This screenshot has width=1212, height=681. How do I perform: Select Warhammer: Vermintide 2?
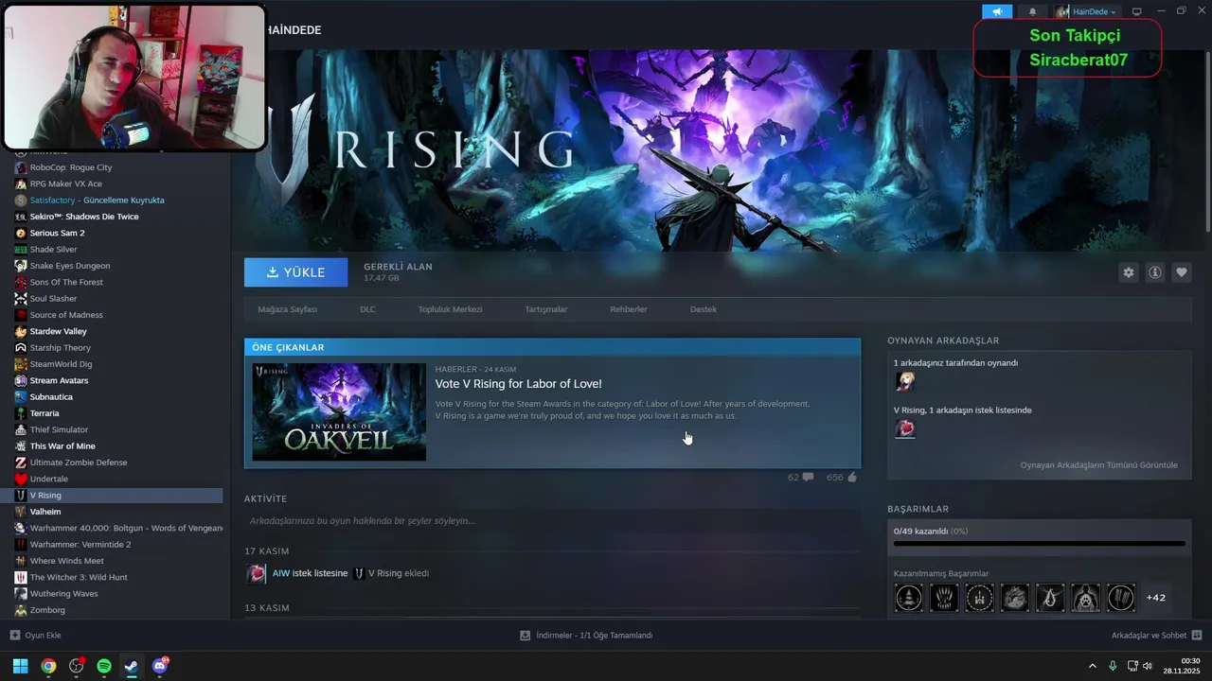pyautogui.click(x=80, y=545)
